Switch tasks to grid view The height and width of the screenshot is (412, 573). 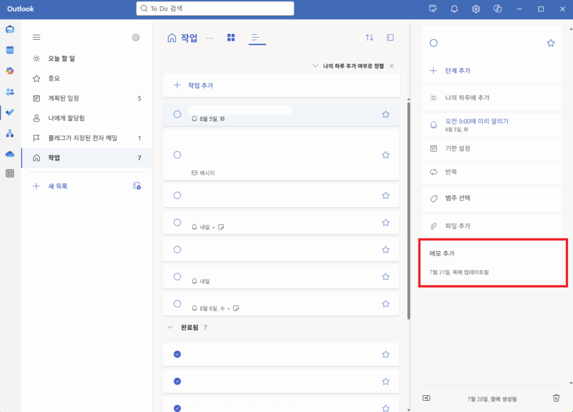(231, 37)
